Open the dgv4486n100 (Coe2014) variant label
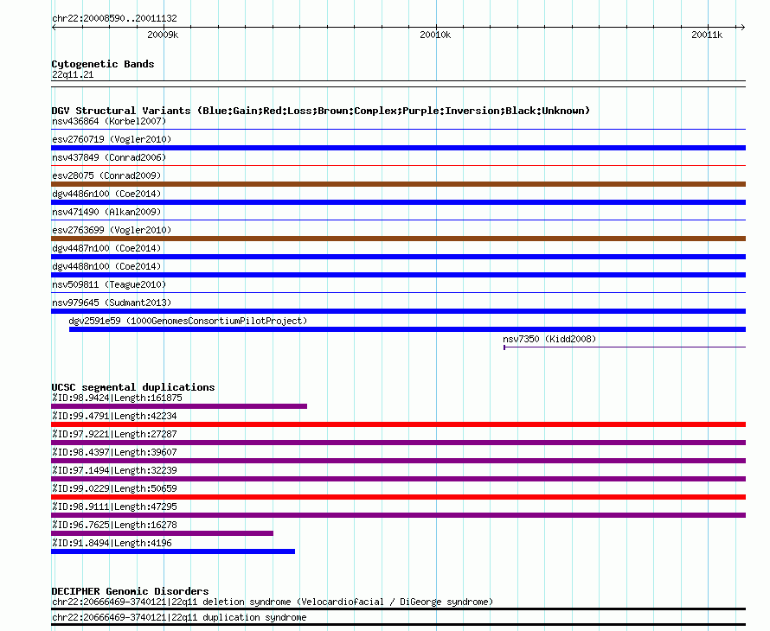Viewport: 770px width, 631px height. pyautogui.click(x=106, y=194)
